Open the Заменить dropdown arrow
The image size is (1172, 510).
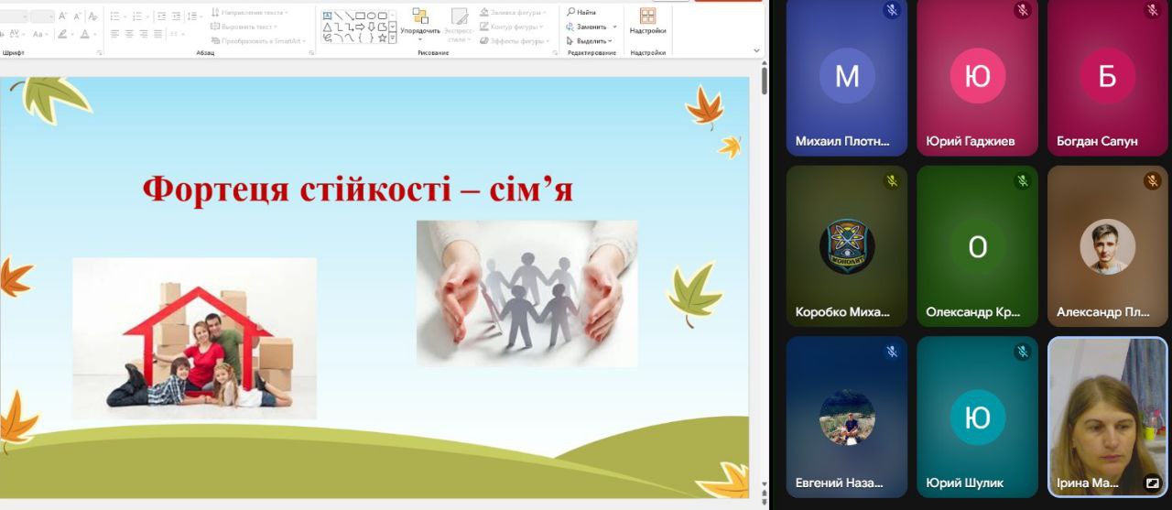coord(614,27)
